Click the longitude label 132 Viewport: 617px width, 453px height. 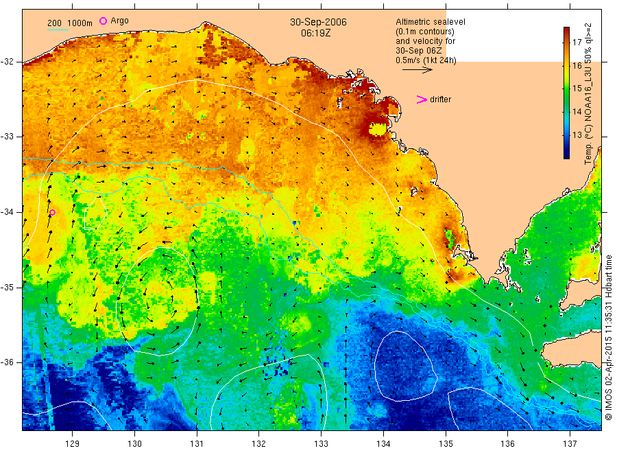tap(259, 444)
